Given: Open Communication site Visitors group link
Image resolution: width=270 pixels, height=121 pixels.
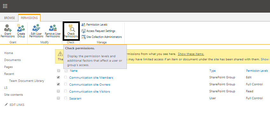Looking at the screenshot, I should point(90,92).
